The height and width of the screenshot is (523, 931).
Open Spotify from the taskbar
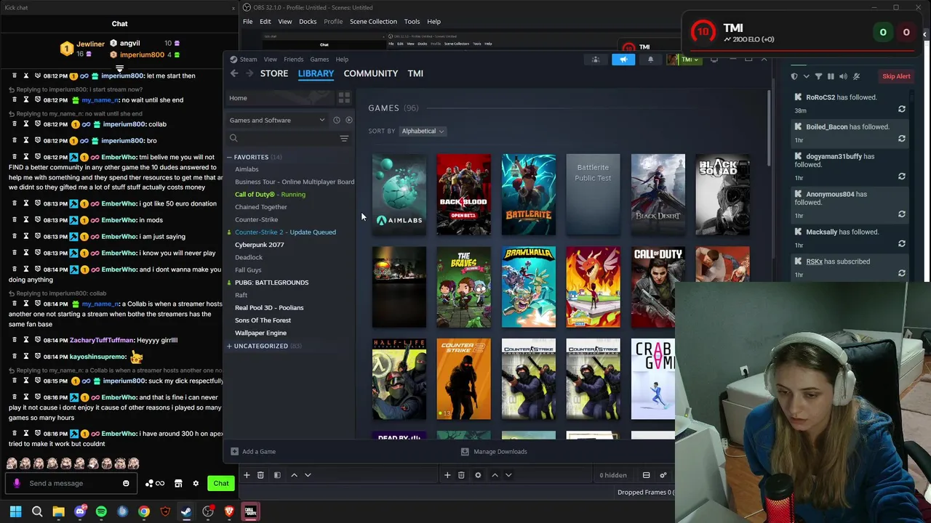[x=101, y=511]
